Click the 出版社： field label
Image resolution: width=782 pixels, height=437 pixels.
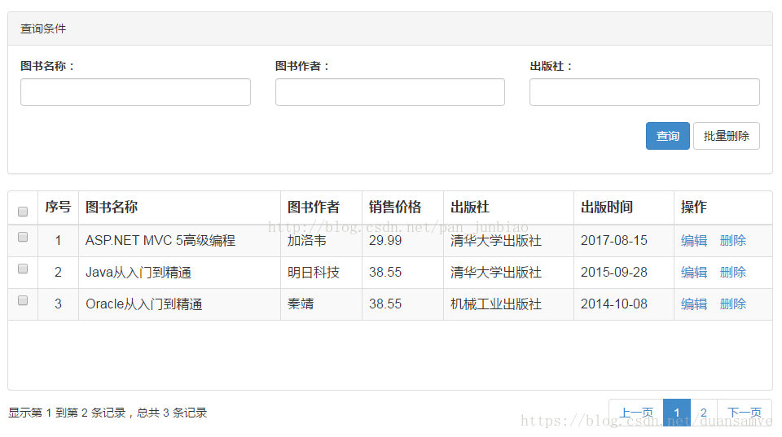pos(551,66)
